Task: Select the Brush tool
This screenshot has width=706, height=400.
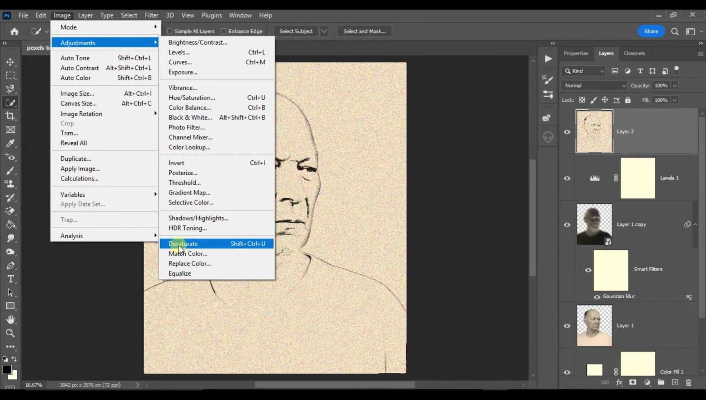Action: point(10,171)
